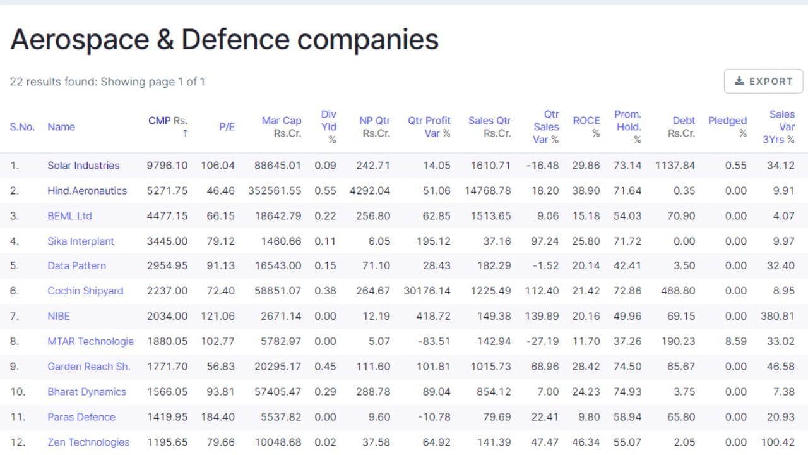Click the Aerospace & Defence companies heading
The width and height of the screenshot is (808, 455).
click(x=224, y=39)
